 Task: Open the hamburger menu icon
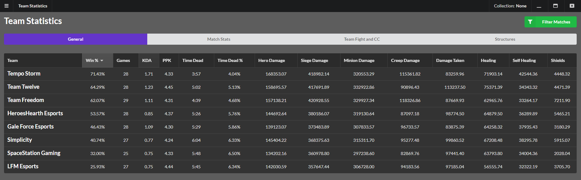tap(6, 6)
